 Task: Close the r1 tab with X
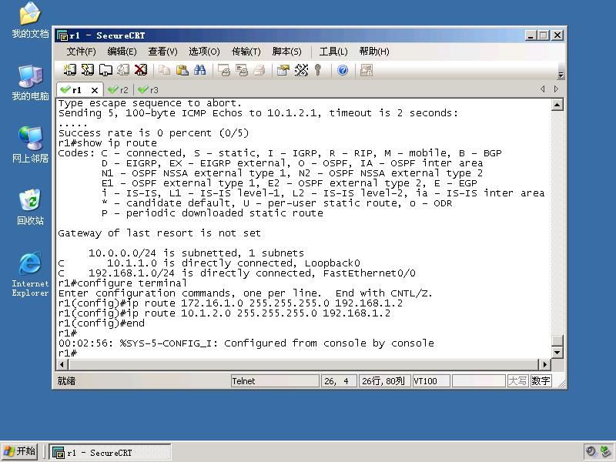94,90
